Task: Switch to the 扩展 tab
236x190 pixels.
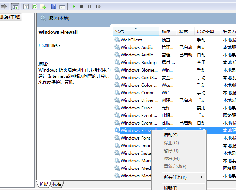Action: (x=44, y=184)
